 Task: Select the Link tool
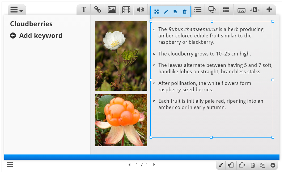pos(98,10)
